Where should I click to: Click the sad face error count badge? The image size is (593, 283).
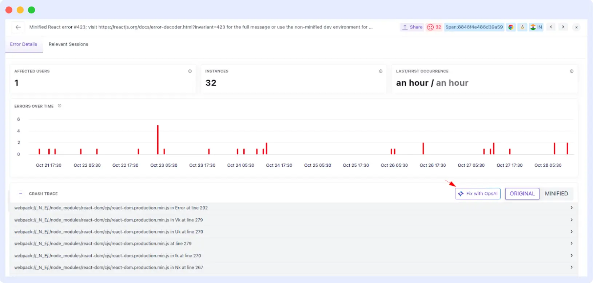(x=434, y=27)
